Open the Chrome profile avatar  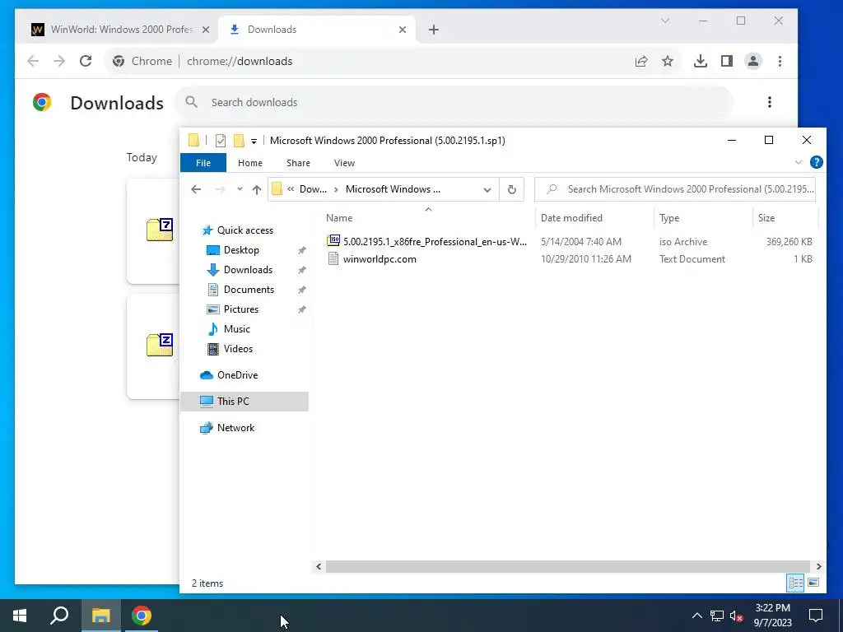pos(753,61)
